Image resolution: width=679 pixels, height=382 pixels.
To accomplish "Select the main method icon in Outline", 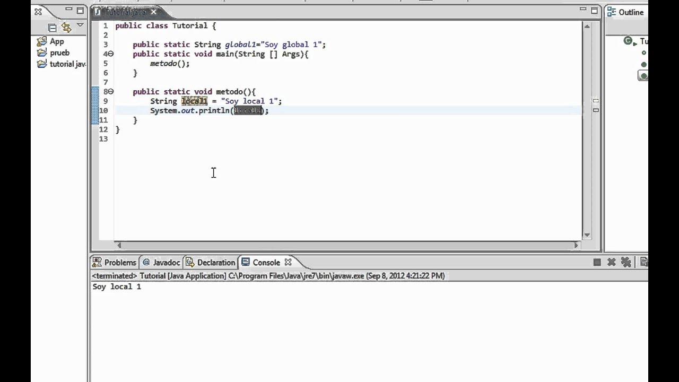I will pos(644,64).
